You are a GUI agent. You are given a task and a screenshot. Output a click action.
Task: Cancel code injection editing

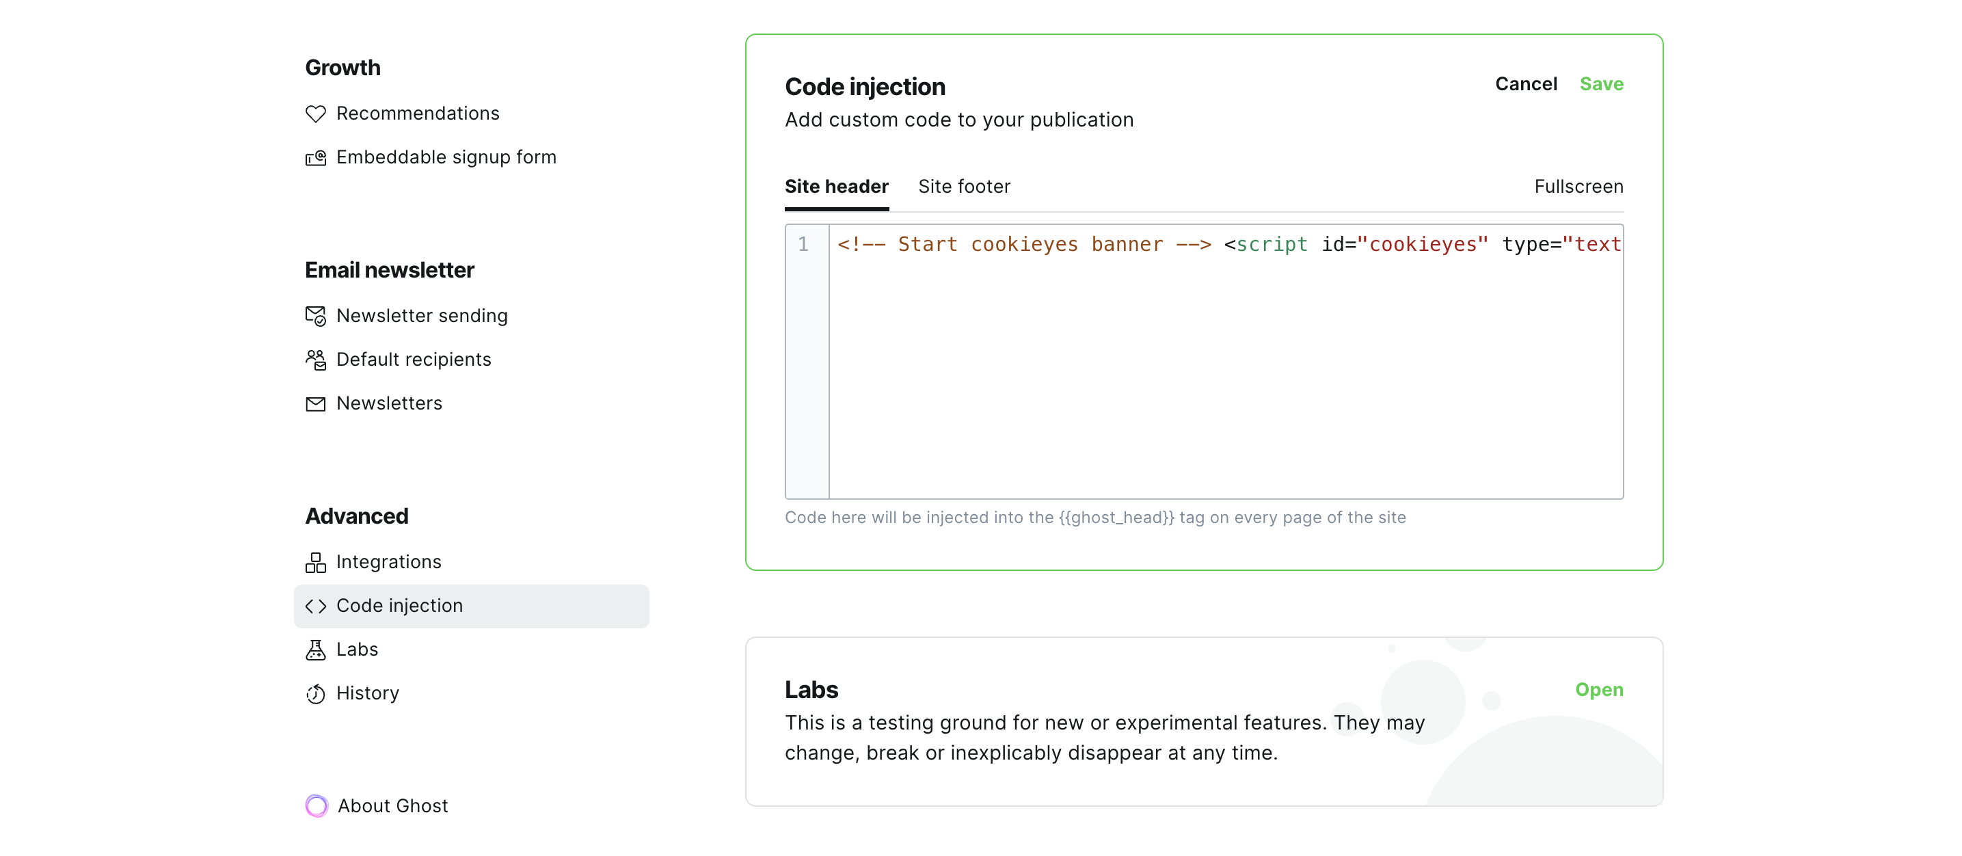(x=1526, y=84)
